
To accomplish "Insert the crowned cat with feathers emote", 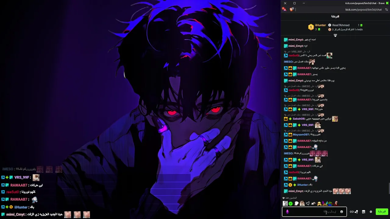I will pyautogui.click(x=324, y=203).
